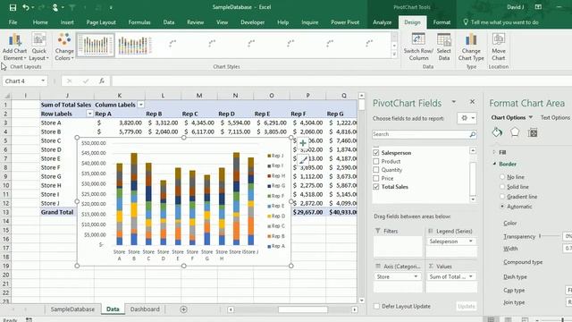572x322 pixels.
Task: Select Automatic border option
Action: coord(502,207)
